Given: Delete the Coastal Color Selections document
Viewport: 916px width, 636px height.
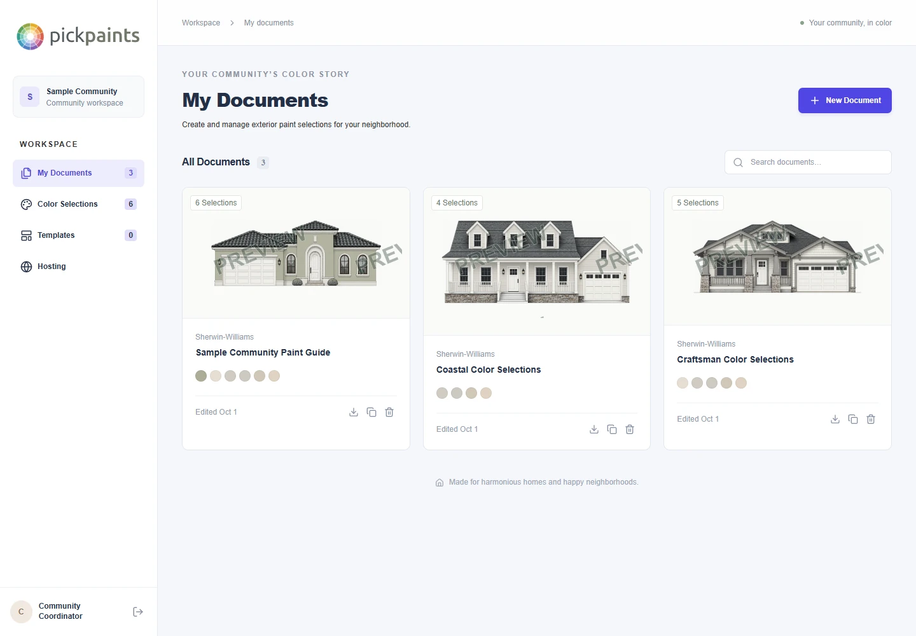Looking at the screenshot, I should 630,429.
